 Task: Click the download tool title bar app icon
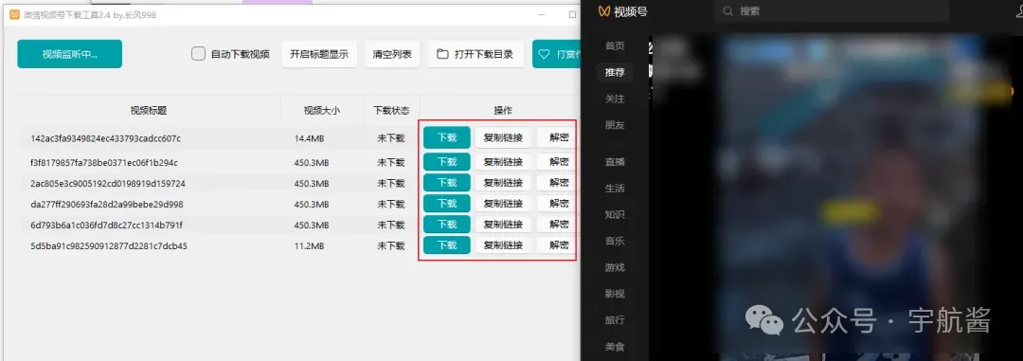[14, 14]
